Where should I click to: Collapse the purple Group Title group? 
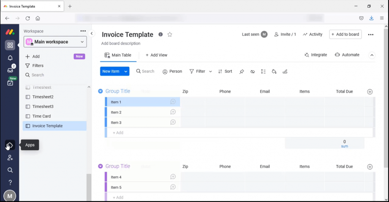coord(100,166)
